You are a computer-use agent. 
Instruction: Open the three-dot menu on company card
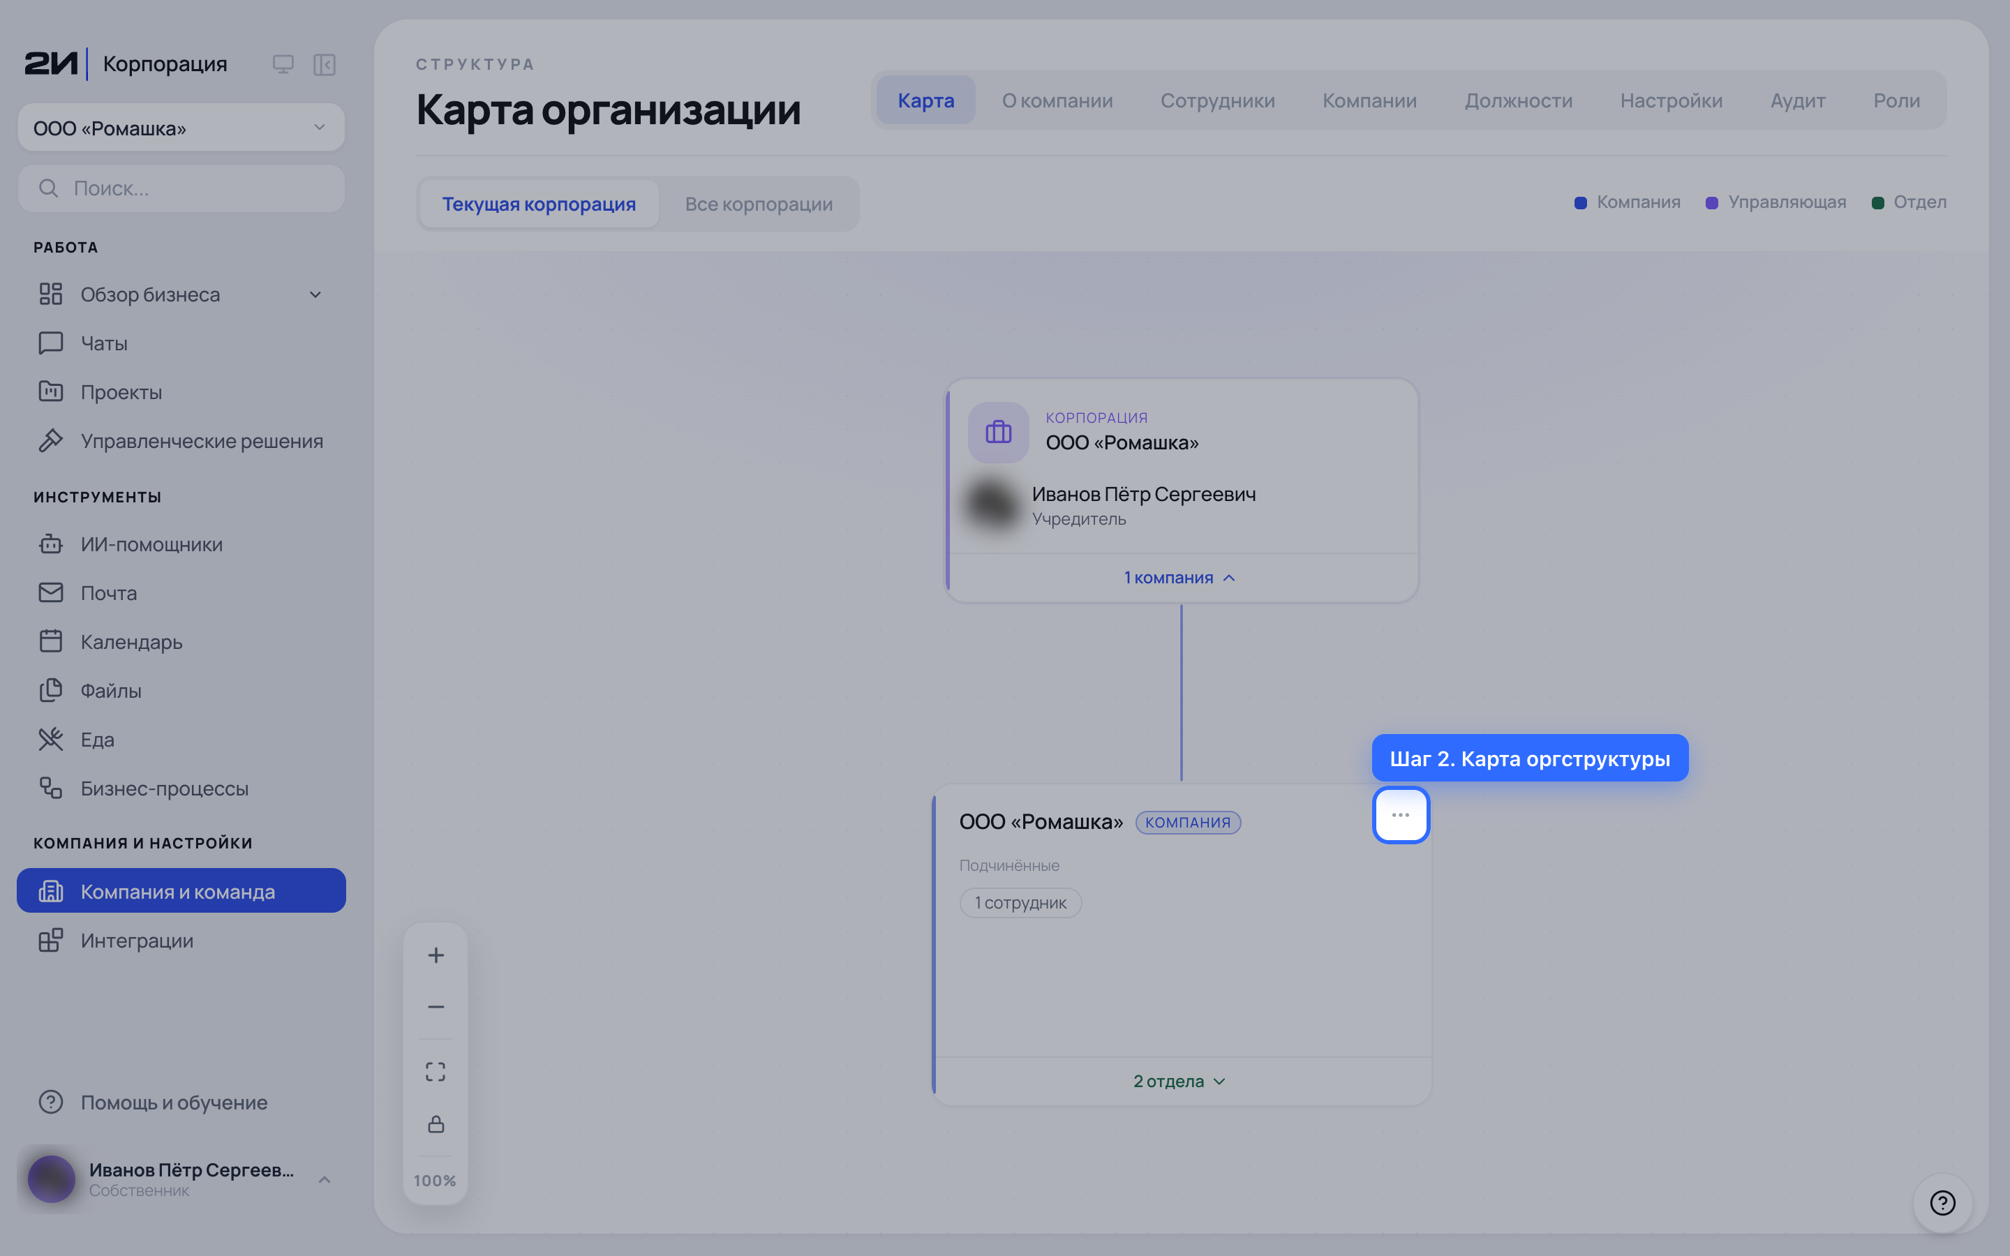coord(1400,815)
